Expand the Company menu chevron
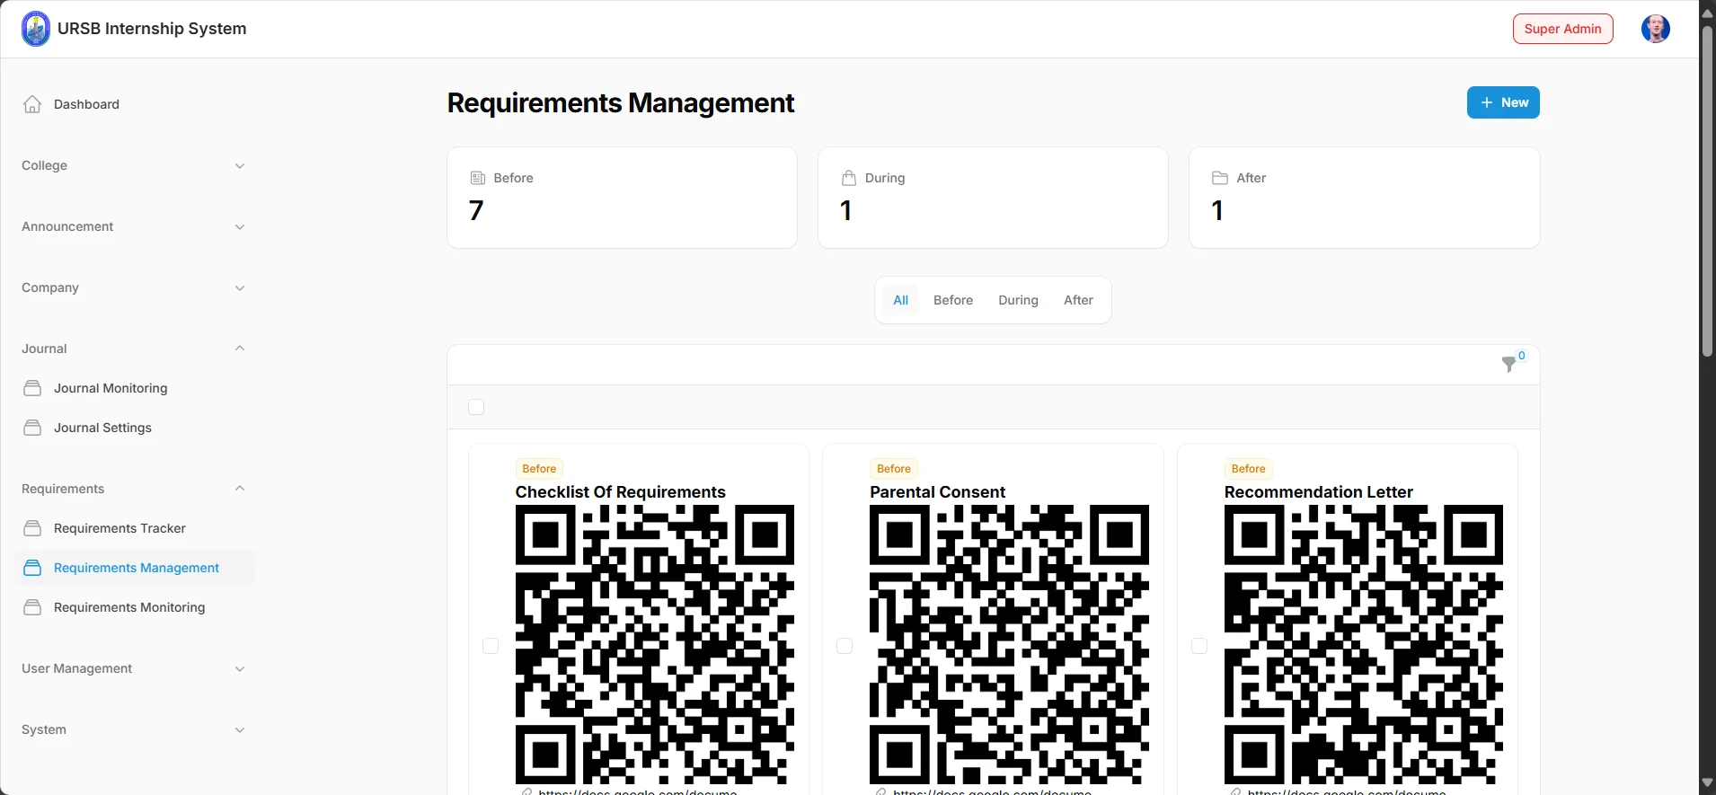Viewport: 1716px width, 795px height. 240,287
